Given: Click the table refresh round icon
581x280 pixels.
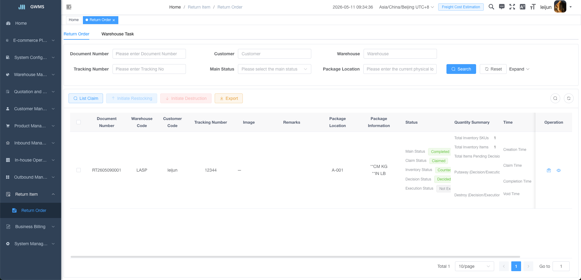Looking at the screenshot, I should click(569, 98).
